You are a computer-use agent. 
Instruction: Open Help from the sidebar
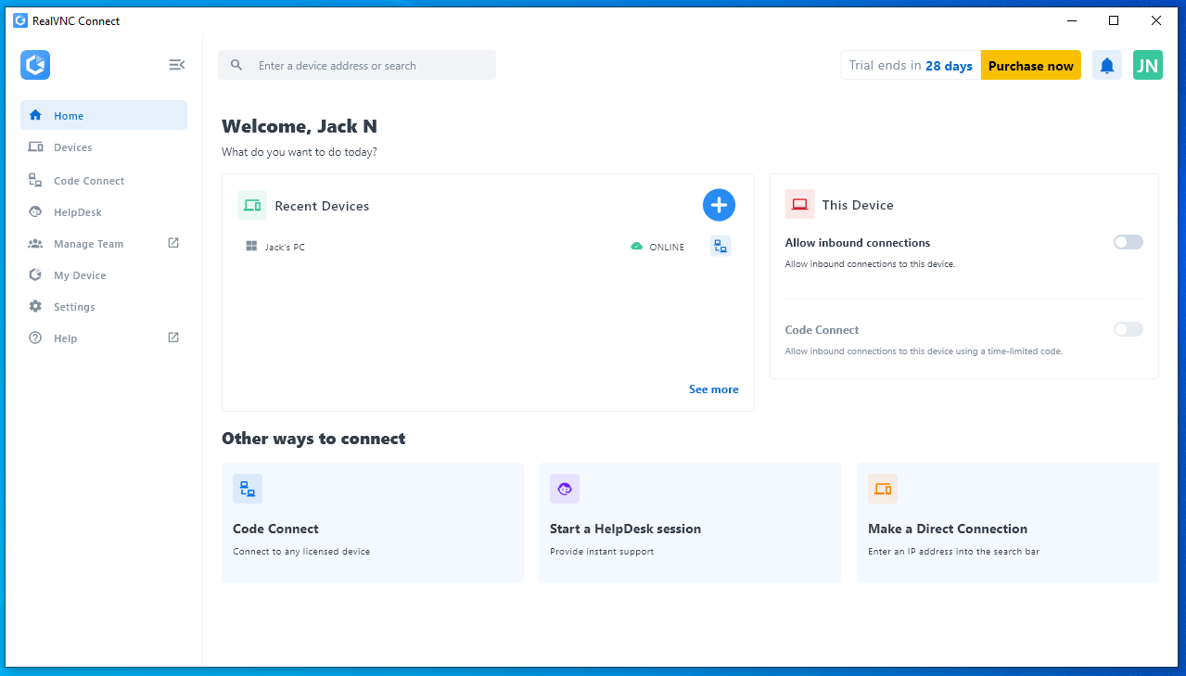coord(104,338)
